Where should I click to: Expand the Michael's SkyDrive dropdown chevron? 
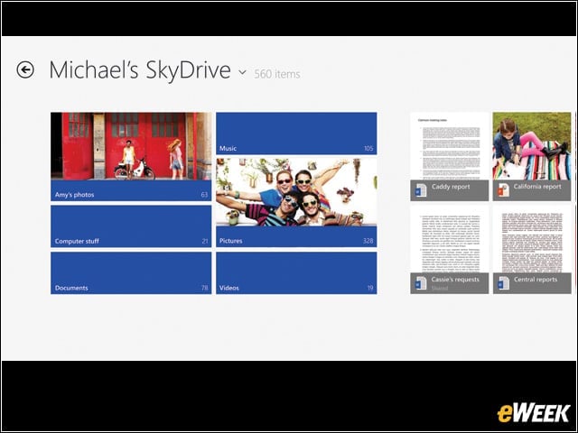point(242,72)
